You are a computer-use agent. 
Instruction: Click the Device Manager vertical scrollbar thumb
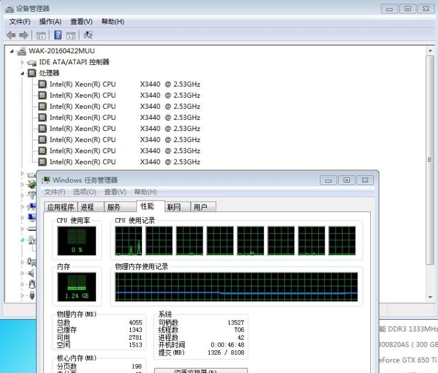[430, 160]
